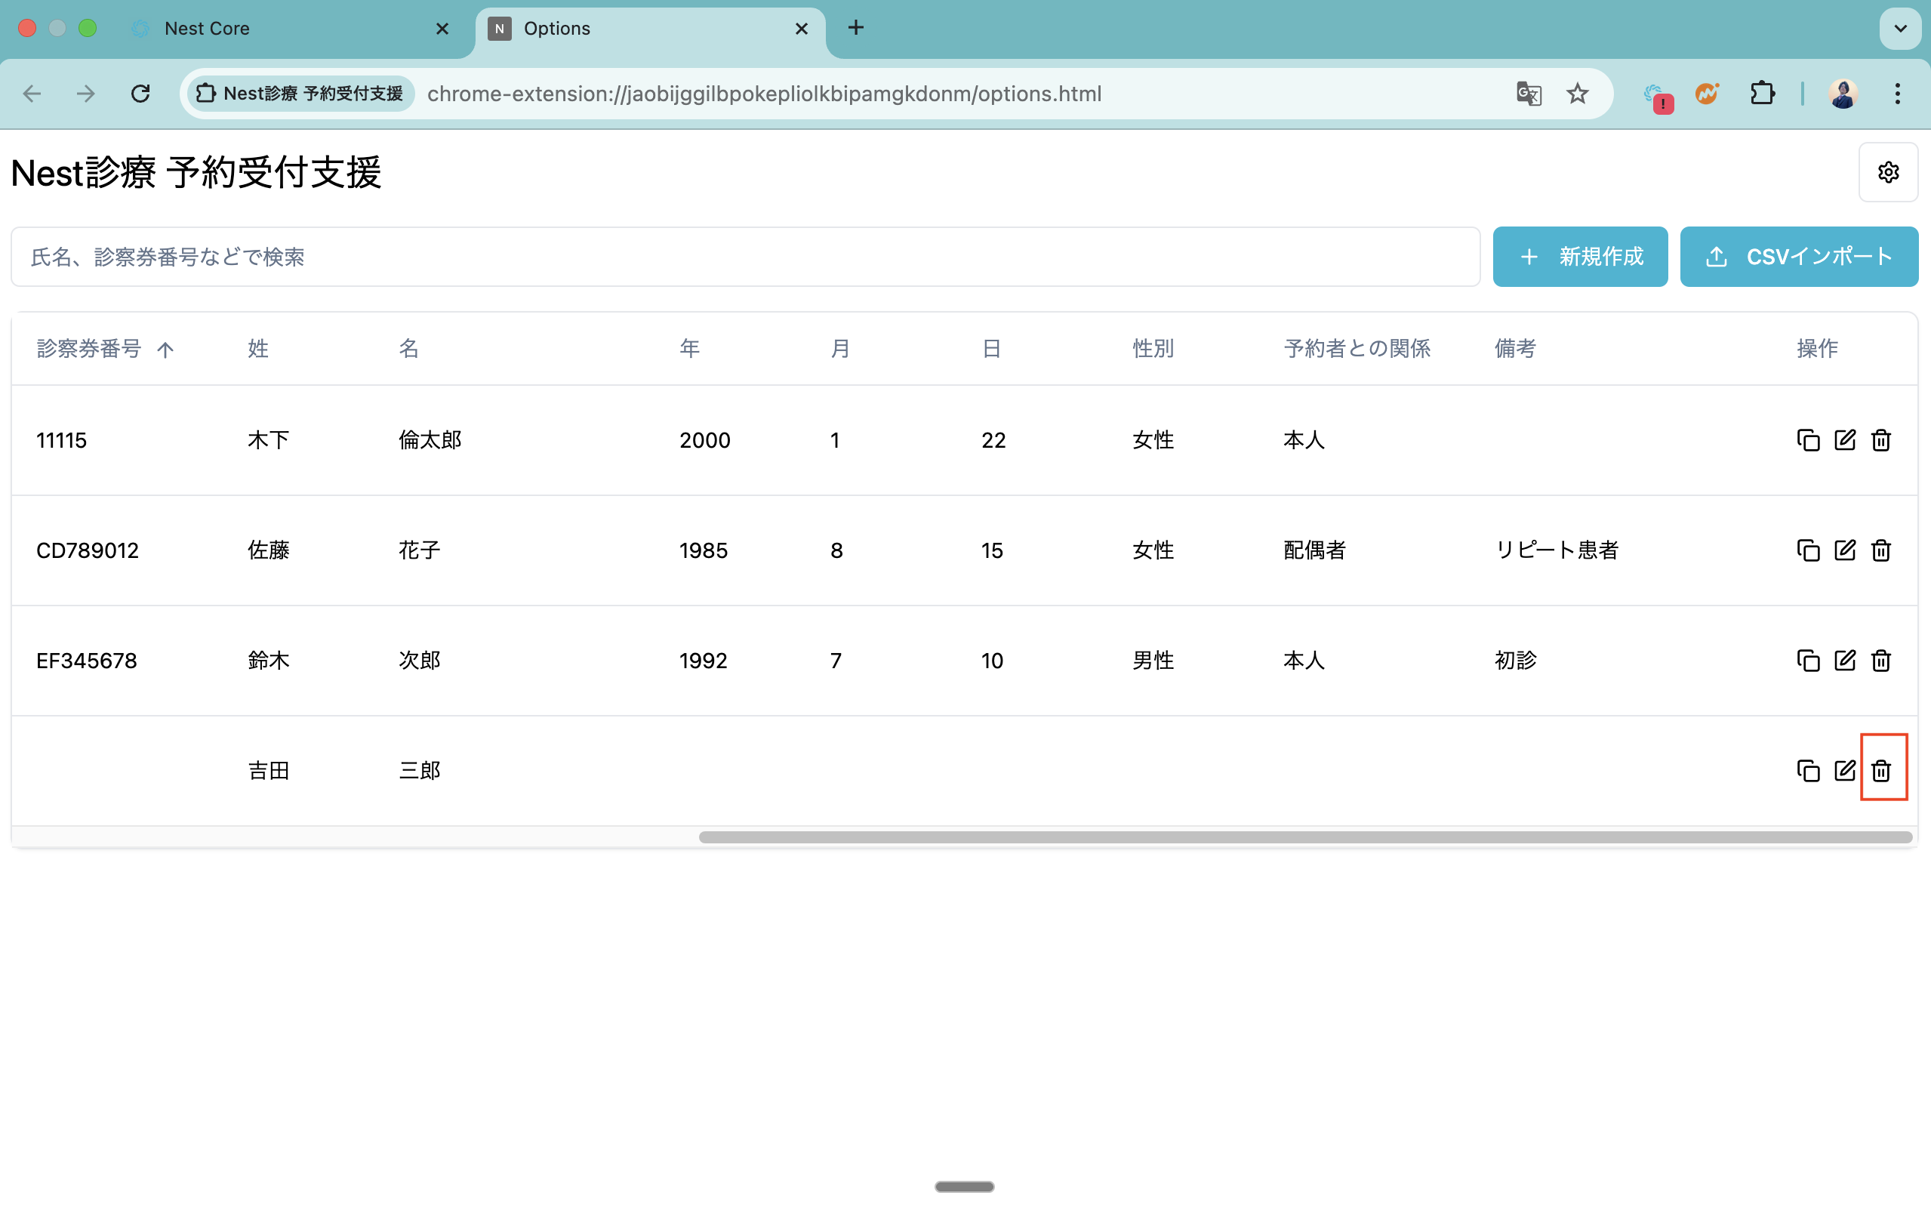
Task: Click the 新規作成 button
Action: click(x=1580, y=257)
